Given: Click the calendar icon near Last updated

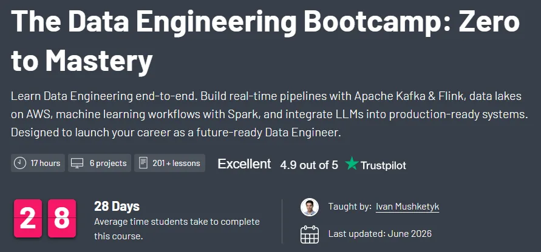Looking at the screenshot, I should point(310,234).
